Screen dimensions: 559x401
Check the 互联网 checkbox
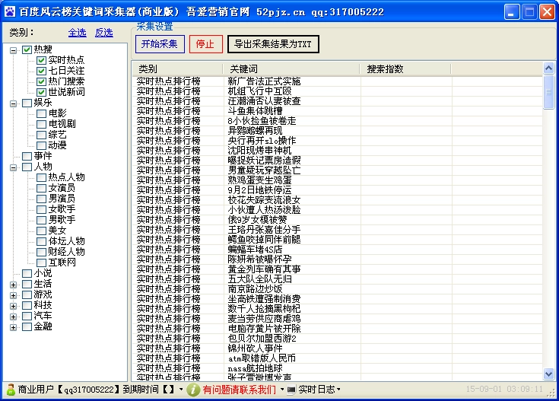[x=41, y=263]
